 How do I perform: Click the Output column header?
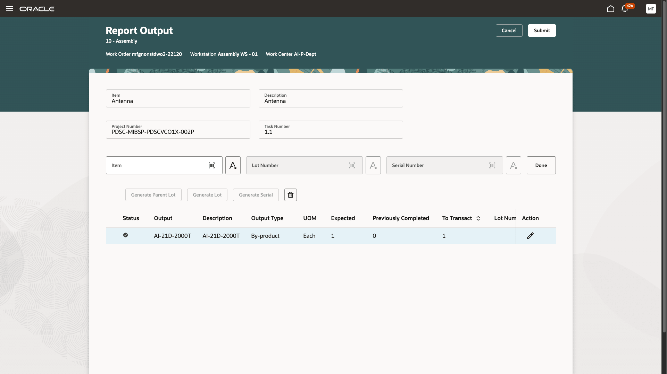(x=163, y=218)
